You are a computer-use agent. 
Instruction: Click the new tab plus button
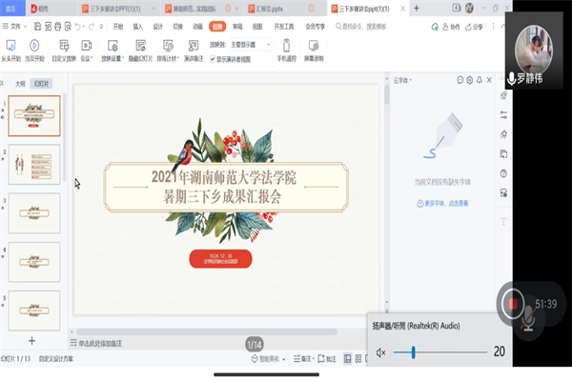tap(417, 8)
